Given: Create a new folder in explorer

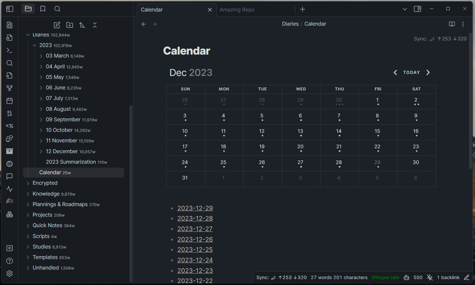Looking at the screenshot, I should click(70, 25).
